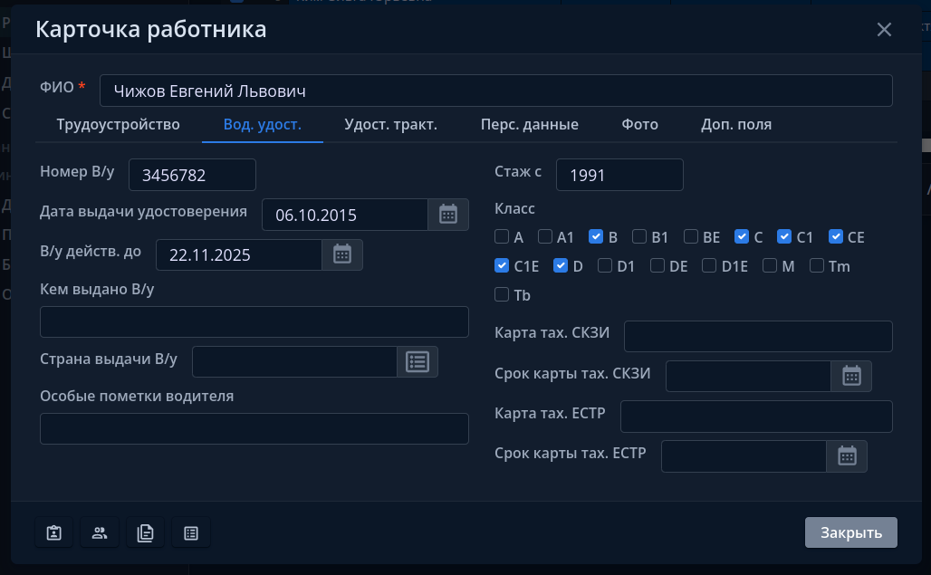Screen dimensions: 931x575
Task: Click the list icon in footer
Action: point(190,533)
